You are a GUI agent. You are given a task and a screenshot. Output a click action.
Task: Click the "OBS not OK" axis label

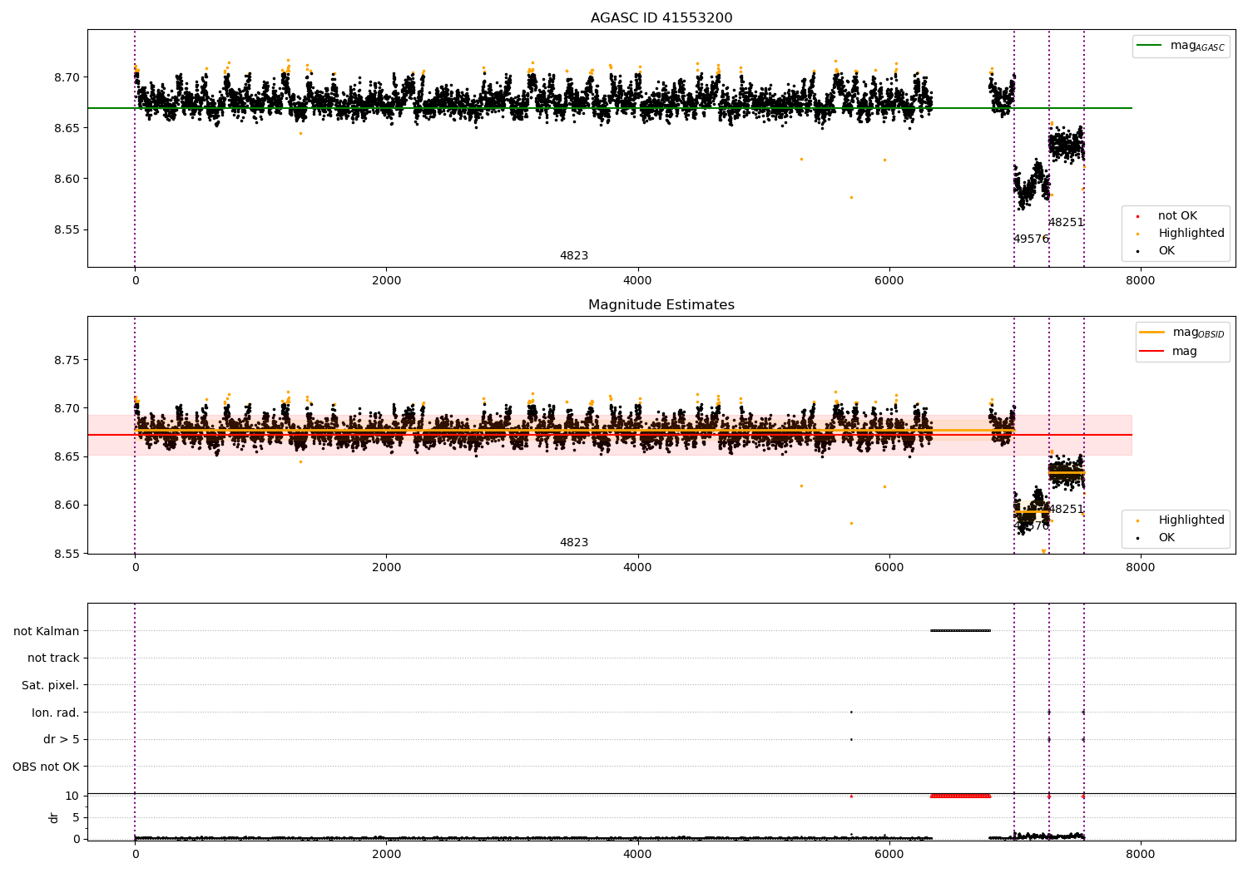[x=47, y=767]
